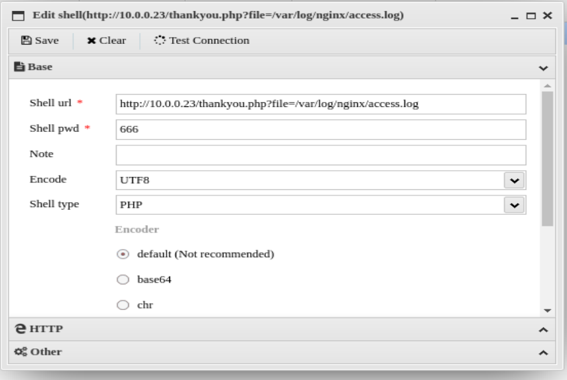Screen dimensions: 567x380
Task: Click into the Note text field
Action: 321,154
